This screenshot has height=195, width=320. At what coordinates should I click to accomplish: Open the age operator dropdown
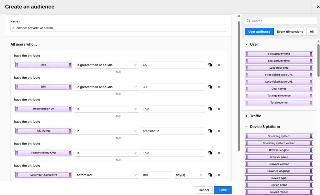click(107, 65)
